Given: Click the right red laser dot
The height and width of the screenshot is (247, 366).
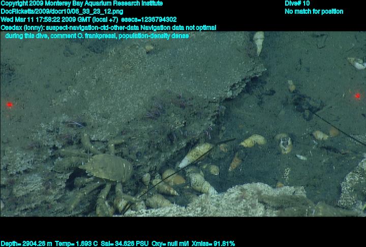Looking at the screenshot, I should click(357, 96).
